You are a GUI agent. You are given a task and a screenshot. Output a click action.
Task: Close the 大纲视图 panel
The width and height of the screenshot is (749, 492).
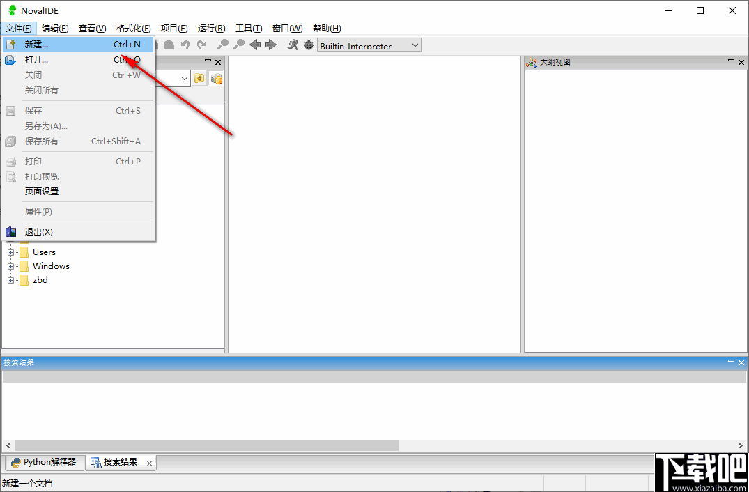pyautogui.click(x=741, y=62)
